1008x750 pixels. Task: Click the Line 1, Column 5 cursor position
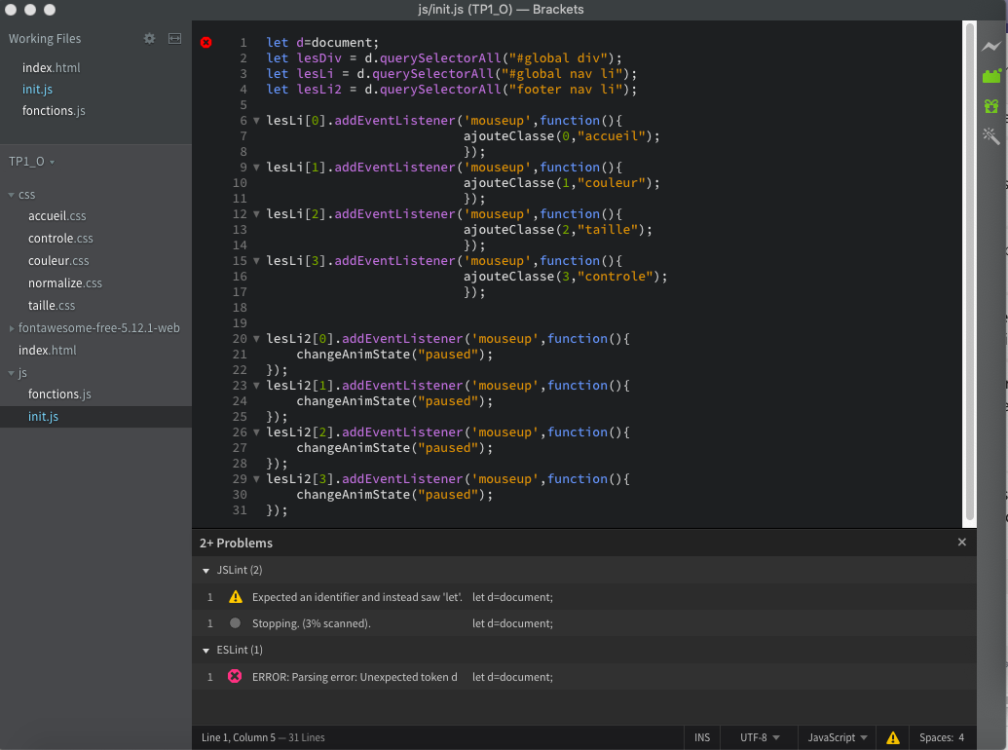click(239, 737)
